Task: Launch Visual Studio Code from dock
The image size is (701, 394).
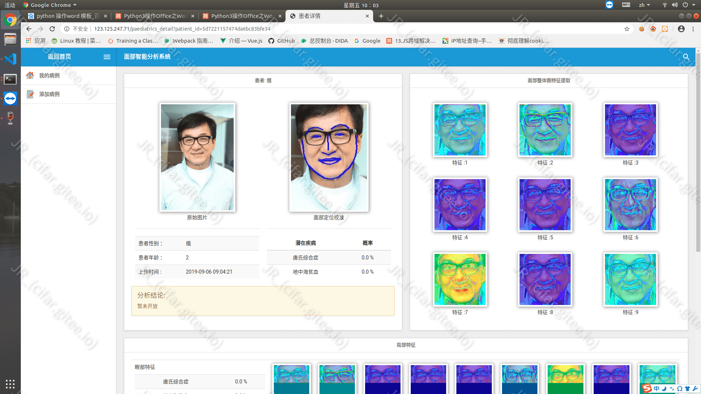Action: 10,59
